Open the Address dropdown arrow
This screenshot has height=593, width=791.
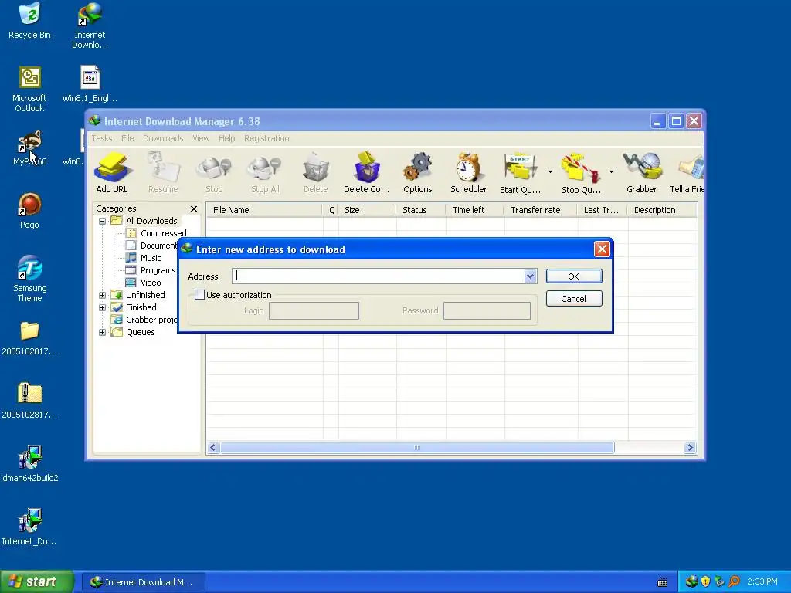[x=530, y=276]
